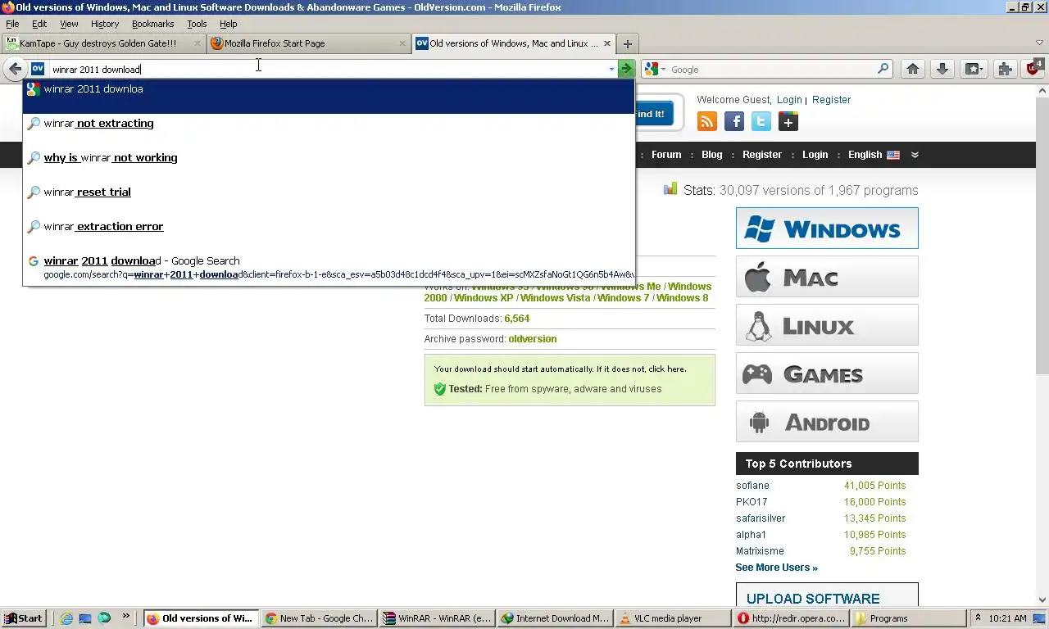Select 'winrar 2011 download - Google Search' history entry

coord(329,267)
